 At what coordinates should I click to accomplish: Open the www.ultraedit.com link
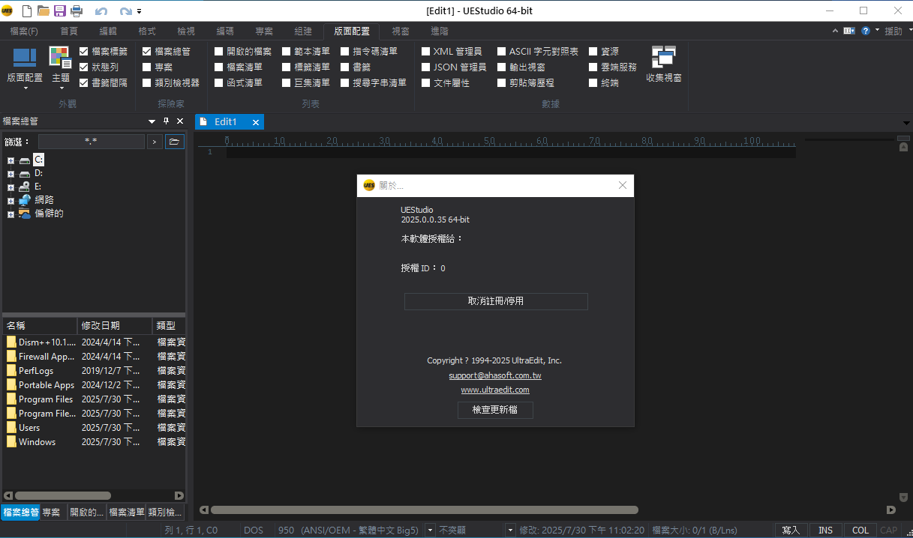click(x=495, y=390)
